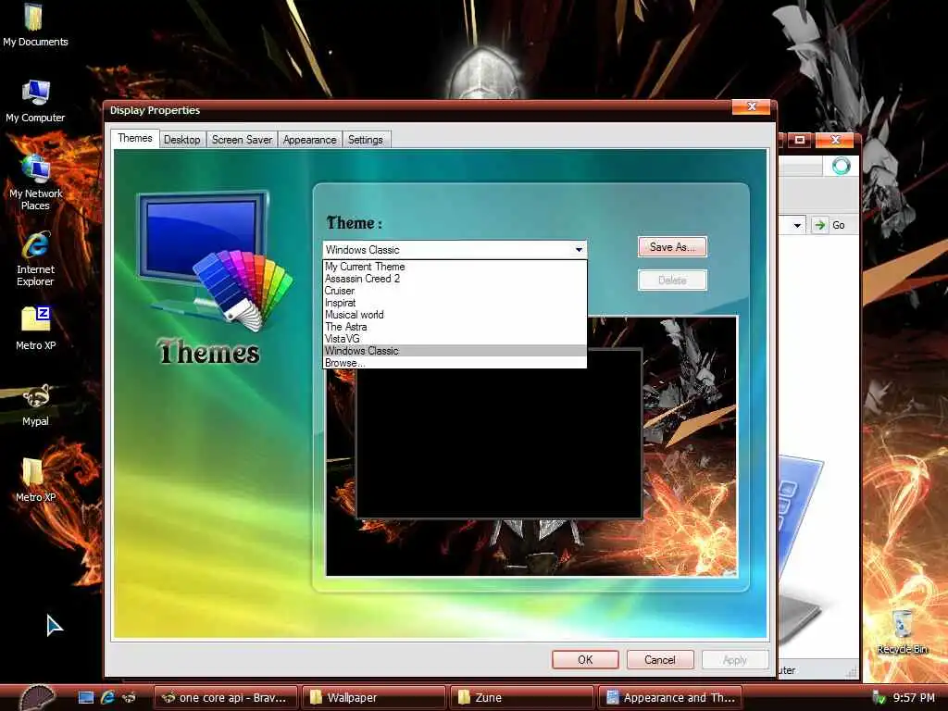Viewport: 948px width, 711px height.
Task: Click the theme preview image
Action: (531, 446)
